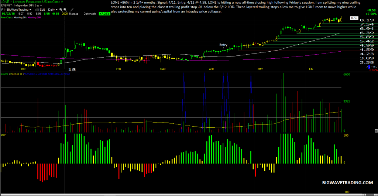This screenshot has width=378, height=196.
Task: Click the JUN month label on the time axis
Action: point(311,69)
